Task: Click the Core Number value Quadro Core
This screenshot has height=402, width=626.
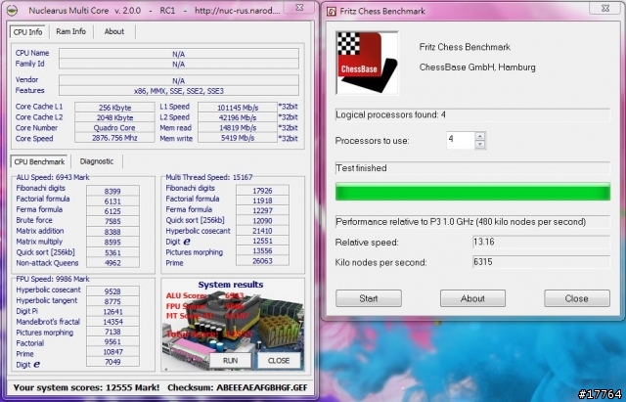Action: (114, 128)
